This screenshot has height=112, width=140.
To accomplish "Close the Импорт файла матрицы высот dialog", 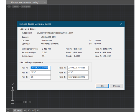I will [121, 24].
